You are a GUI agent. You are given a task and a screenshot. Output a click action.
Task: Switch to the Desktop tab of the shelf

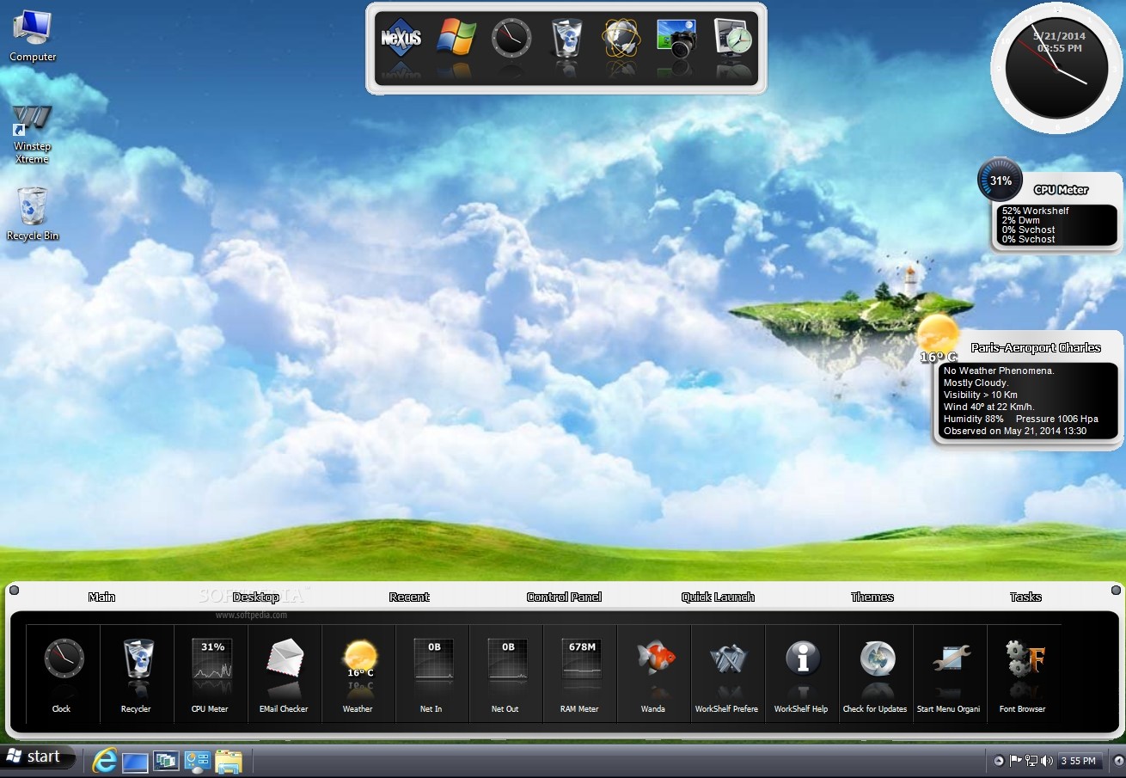point(255,597)
